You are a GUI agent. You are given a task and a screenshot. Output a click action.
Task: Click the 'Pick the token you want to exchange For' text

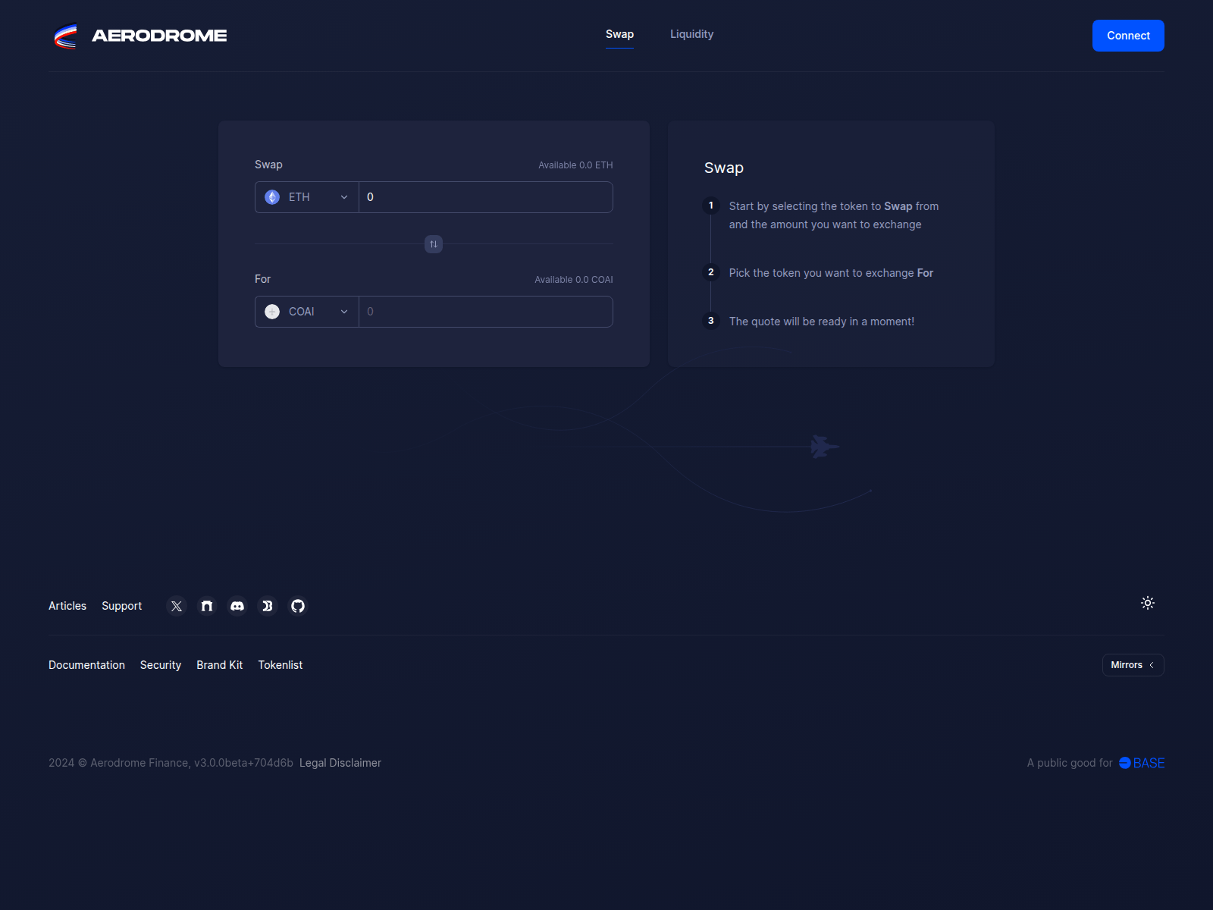(831, 273)
